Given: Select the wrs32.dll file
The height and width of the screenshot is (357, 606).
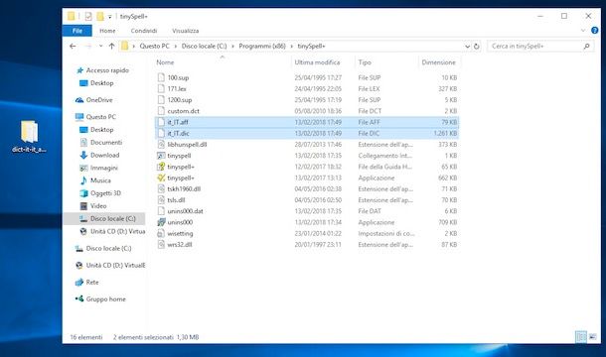Looking at the screenshot, I should (180, 245).
